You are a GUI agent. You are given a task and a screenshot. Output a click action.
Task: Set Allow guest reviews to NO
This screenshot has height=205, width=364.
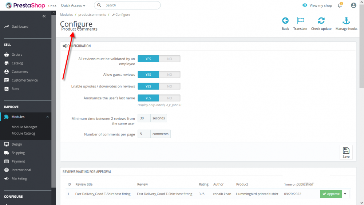pos(170,75)
